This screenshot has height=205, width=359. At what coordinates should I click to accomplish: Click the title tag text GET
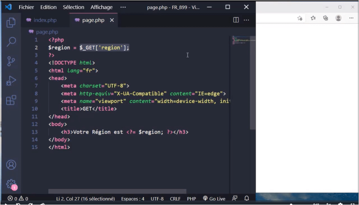(87, 109)
